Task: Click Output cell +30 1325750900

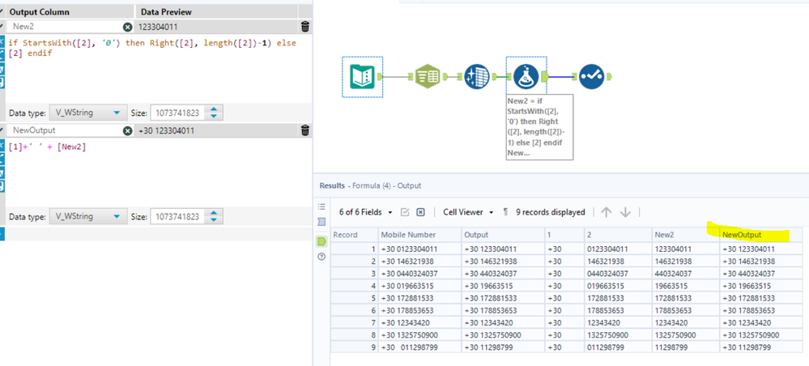Action: (503, 335)
